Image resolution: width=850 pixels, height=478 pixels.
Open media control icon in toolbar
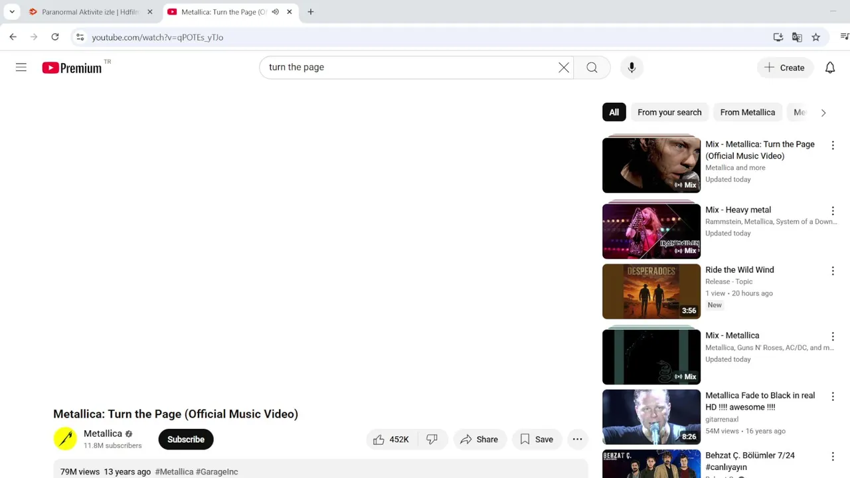(x=845, y=37)
